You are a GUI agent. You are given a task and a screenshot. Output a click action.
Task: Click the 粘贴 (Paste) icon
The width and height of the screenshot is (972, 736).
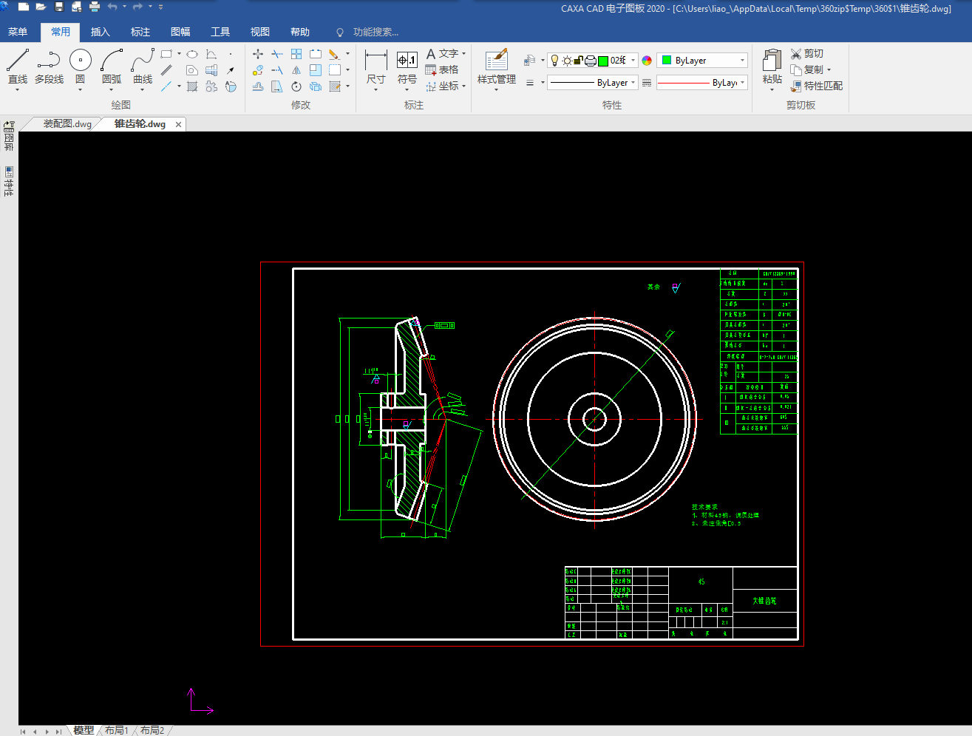pyautogui.click(x=772, y=61)
